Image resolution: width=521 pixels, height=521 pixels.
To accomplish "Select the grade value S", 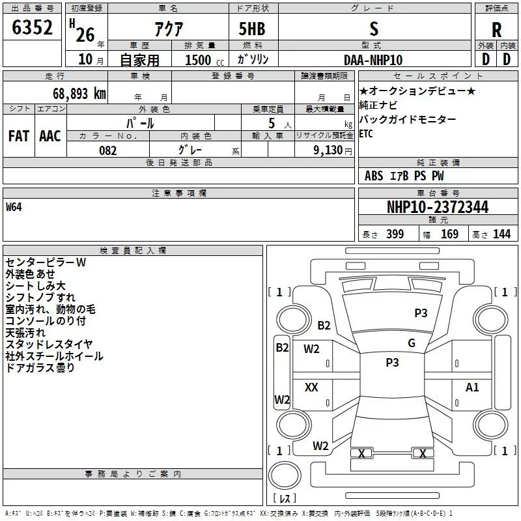I will click(374, 29).
